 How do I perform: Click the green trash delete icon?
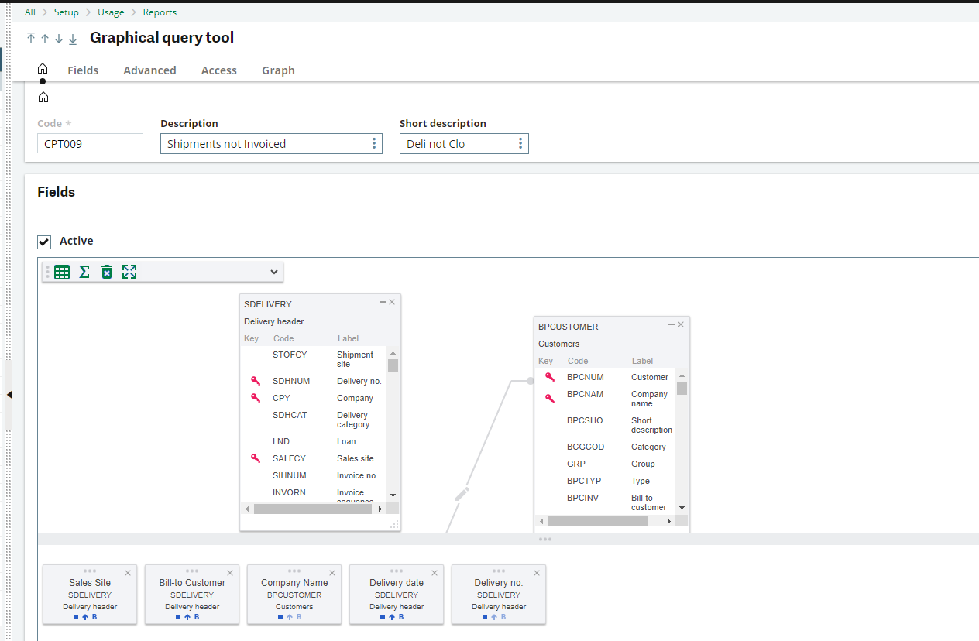(106, 272)
